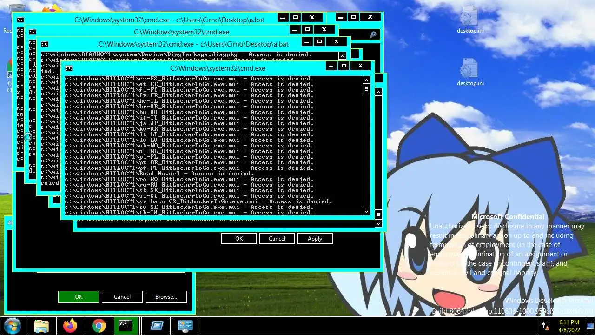595x335 pixels.
Task: Click the network warning tray icon
Action: tap(546, 326)
